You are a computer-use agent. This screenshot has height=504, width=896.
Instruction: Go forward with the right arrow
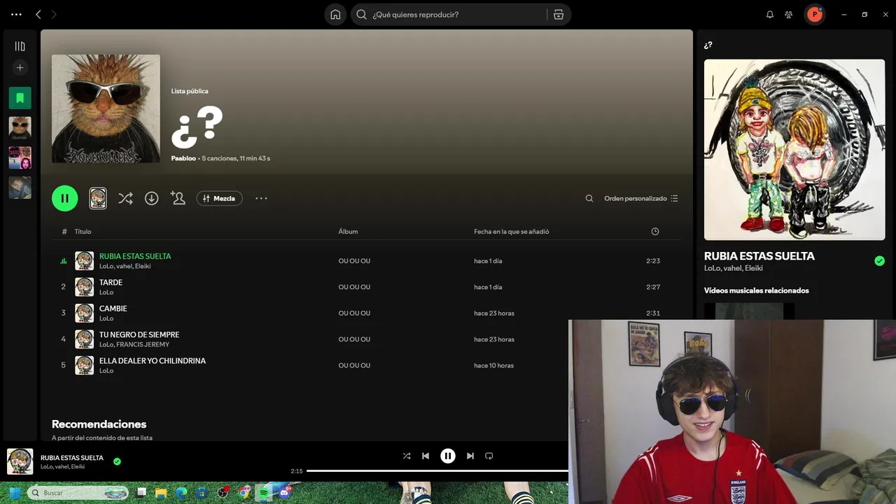tap(54, 14)
